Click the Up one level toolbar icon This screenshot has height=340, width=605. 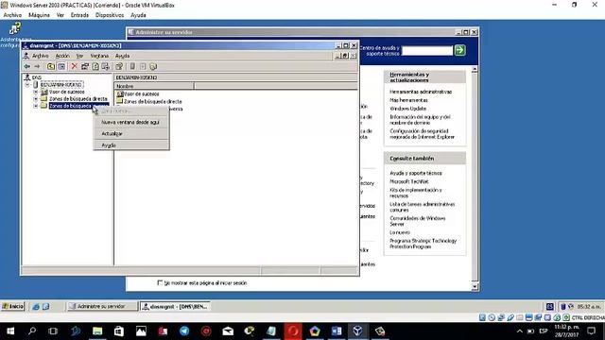click(x=51, y=67)
